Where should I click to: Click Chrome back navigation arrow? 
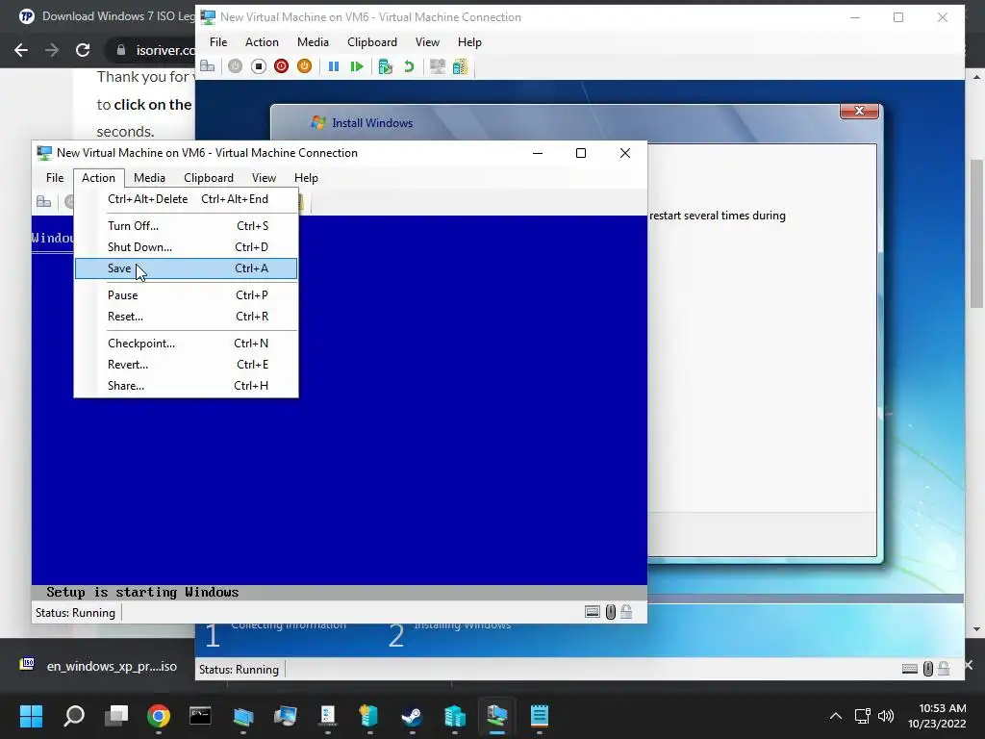pos(21,50)
